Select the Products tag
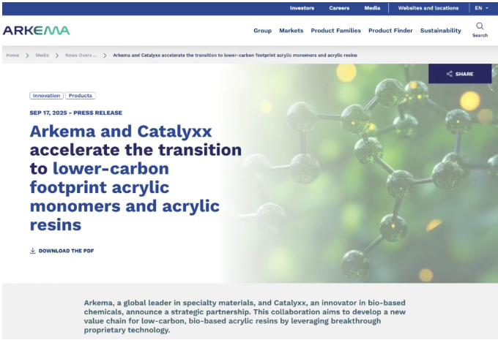This screenshot has height=340, width=498. pos(81,96)
